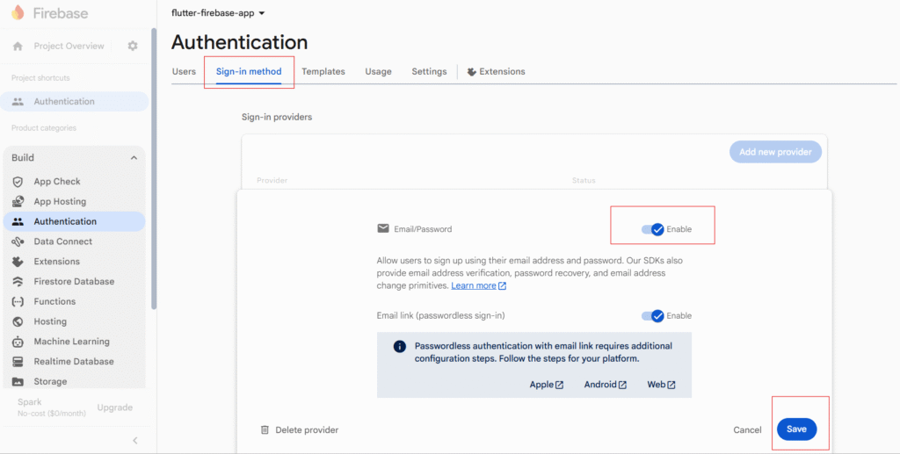Click the Functions icon in sidebar
The height and width of the screenshot is (454, 900).
pyautogui.click(x=18, y=301)
